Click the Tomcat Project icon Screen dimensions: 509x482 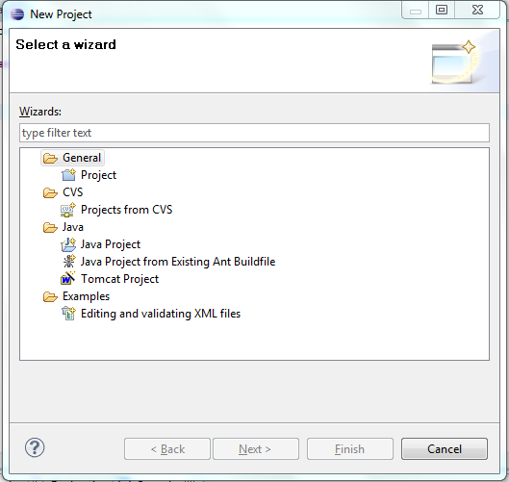(68, 278)
